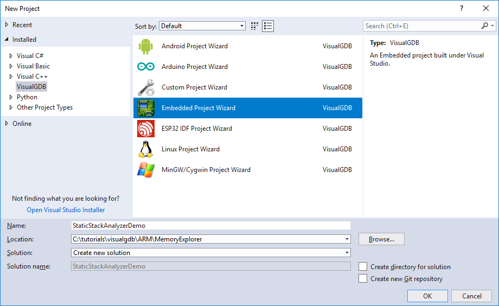Open Visual Studio Installer link

(x=66, y=210)
